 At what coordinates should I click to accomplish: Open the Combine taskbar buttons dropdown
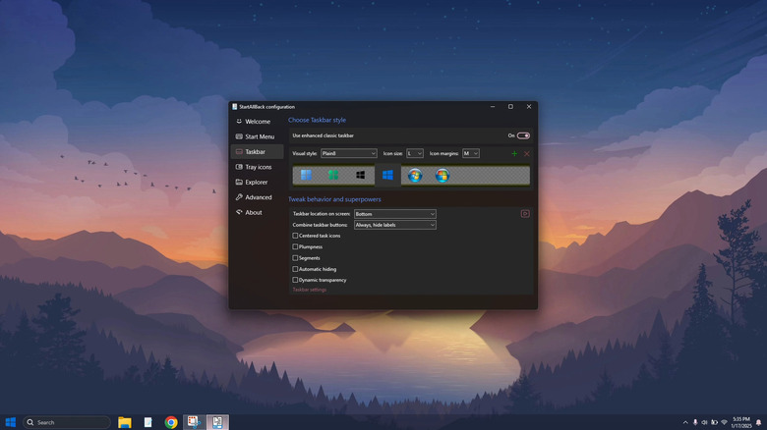[x=394, y=225]
